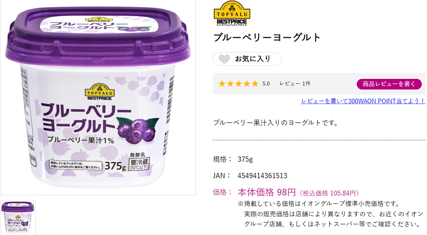Click the レビュー 1件 review count

pos(295,83)
